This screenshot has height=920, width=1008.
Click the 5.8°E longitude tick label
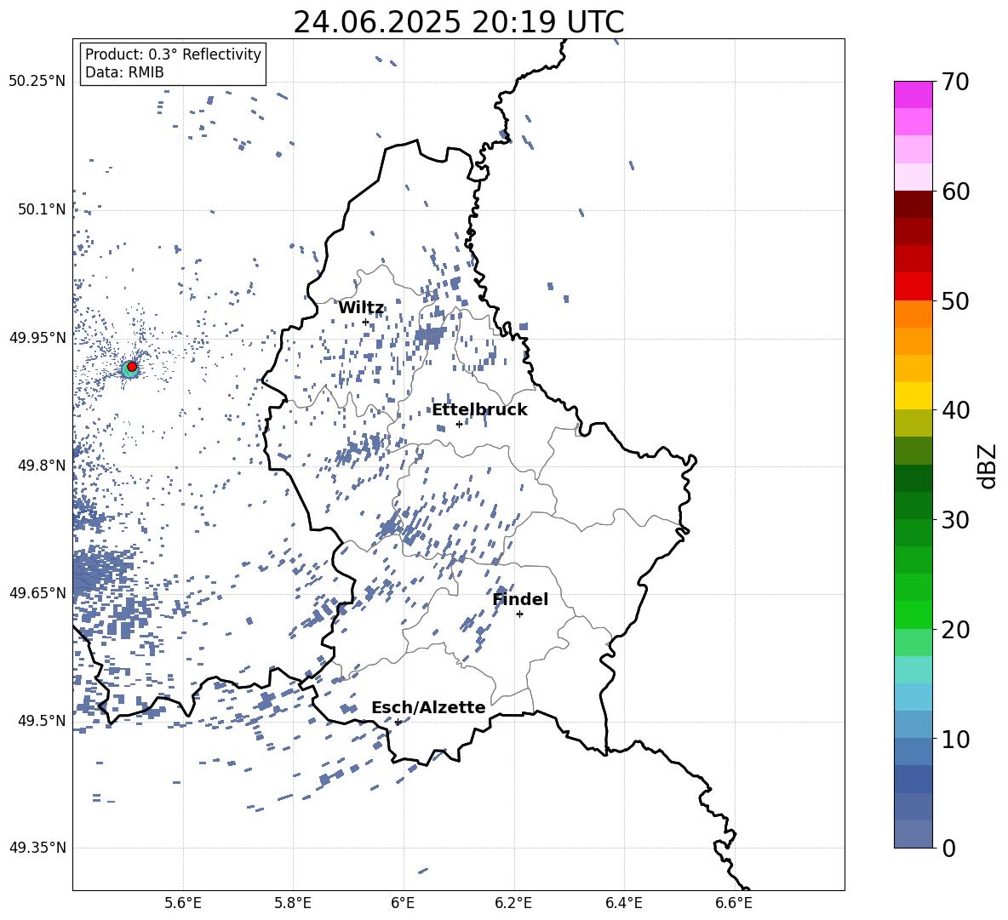click(x=293, y=903)
